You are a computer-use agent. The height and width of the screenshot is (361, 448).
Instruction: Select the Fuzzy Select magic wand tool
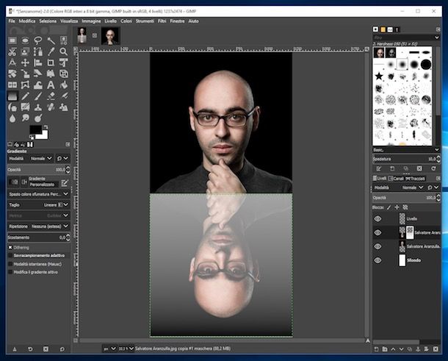click(51, 40)
